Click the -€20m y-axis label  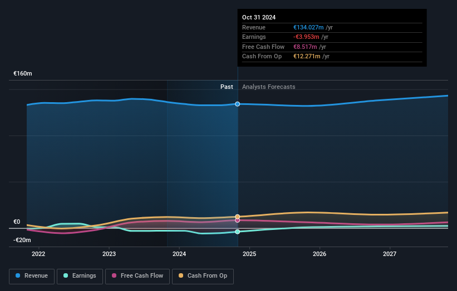pos(22,240)
